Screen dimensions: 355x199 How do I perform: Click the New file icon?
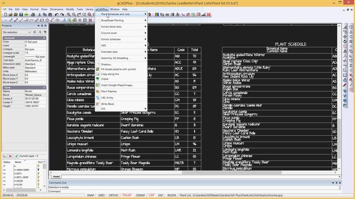tap(6, 15)
